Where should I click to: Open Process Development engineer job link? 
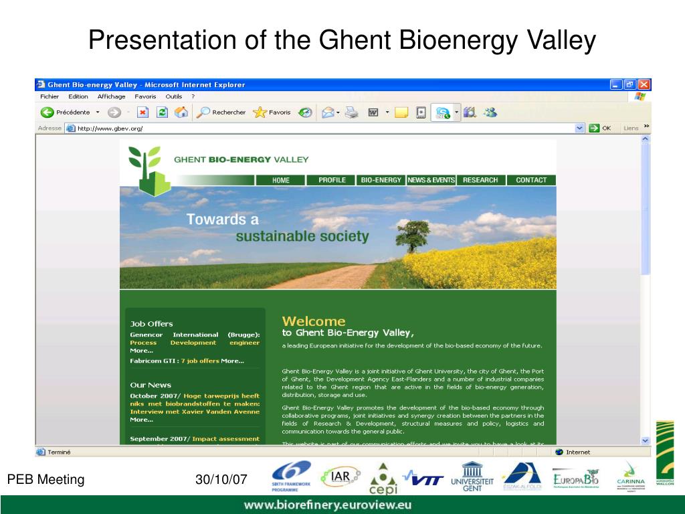[x=195, y=343]
